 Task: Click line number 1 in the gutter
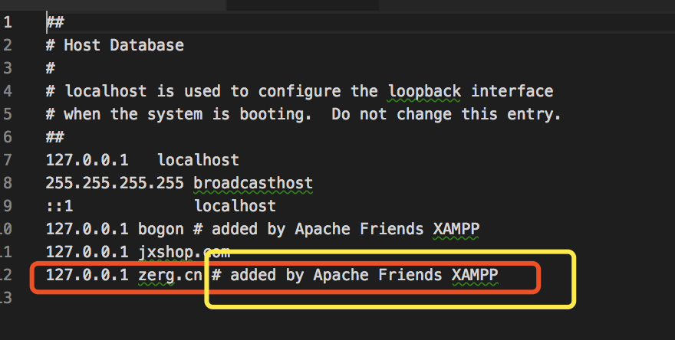[7, 22]
